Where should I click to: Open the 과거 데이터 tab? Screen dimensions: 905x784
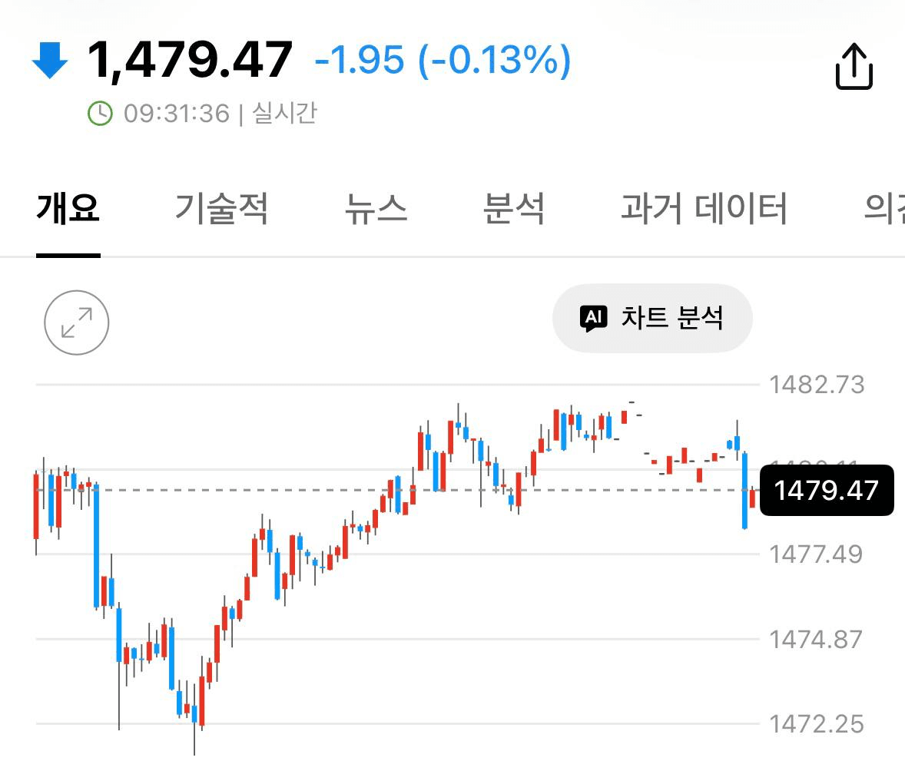[x=704, y=208]
